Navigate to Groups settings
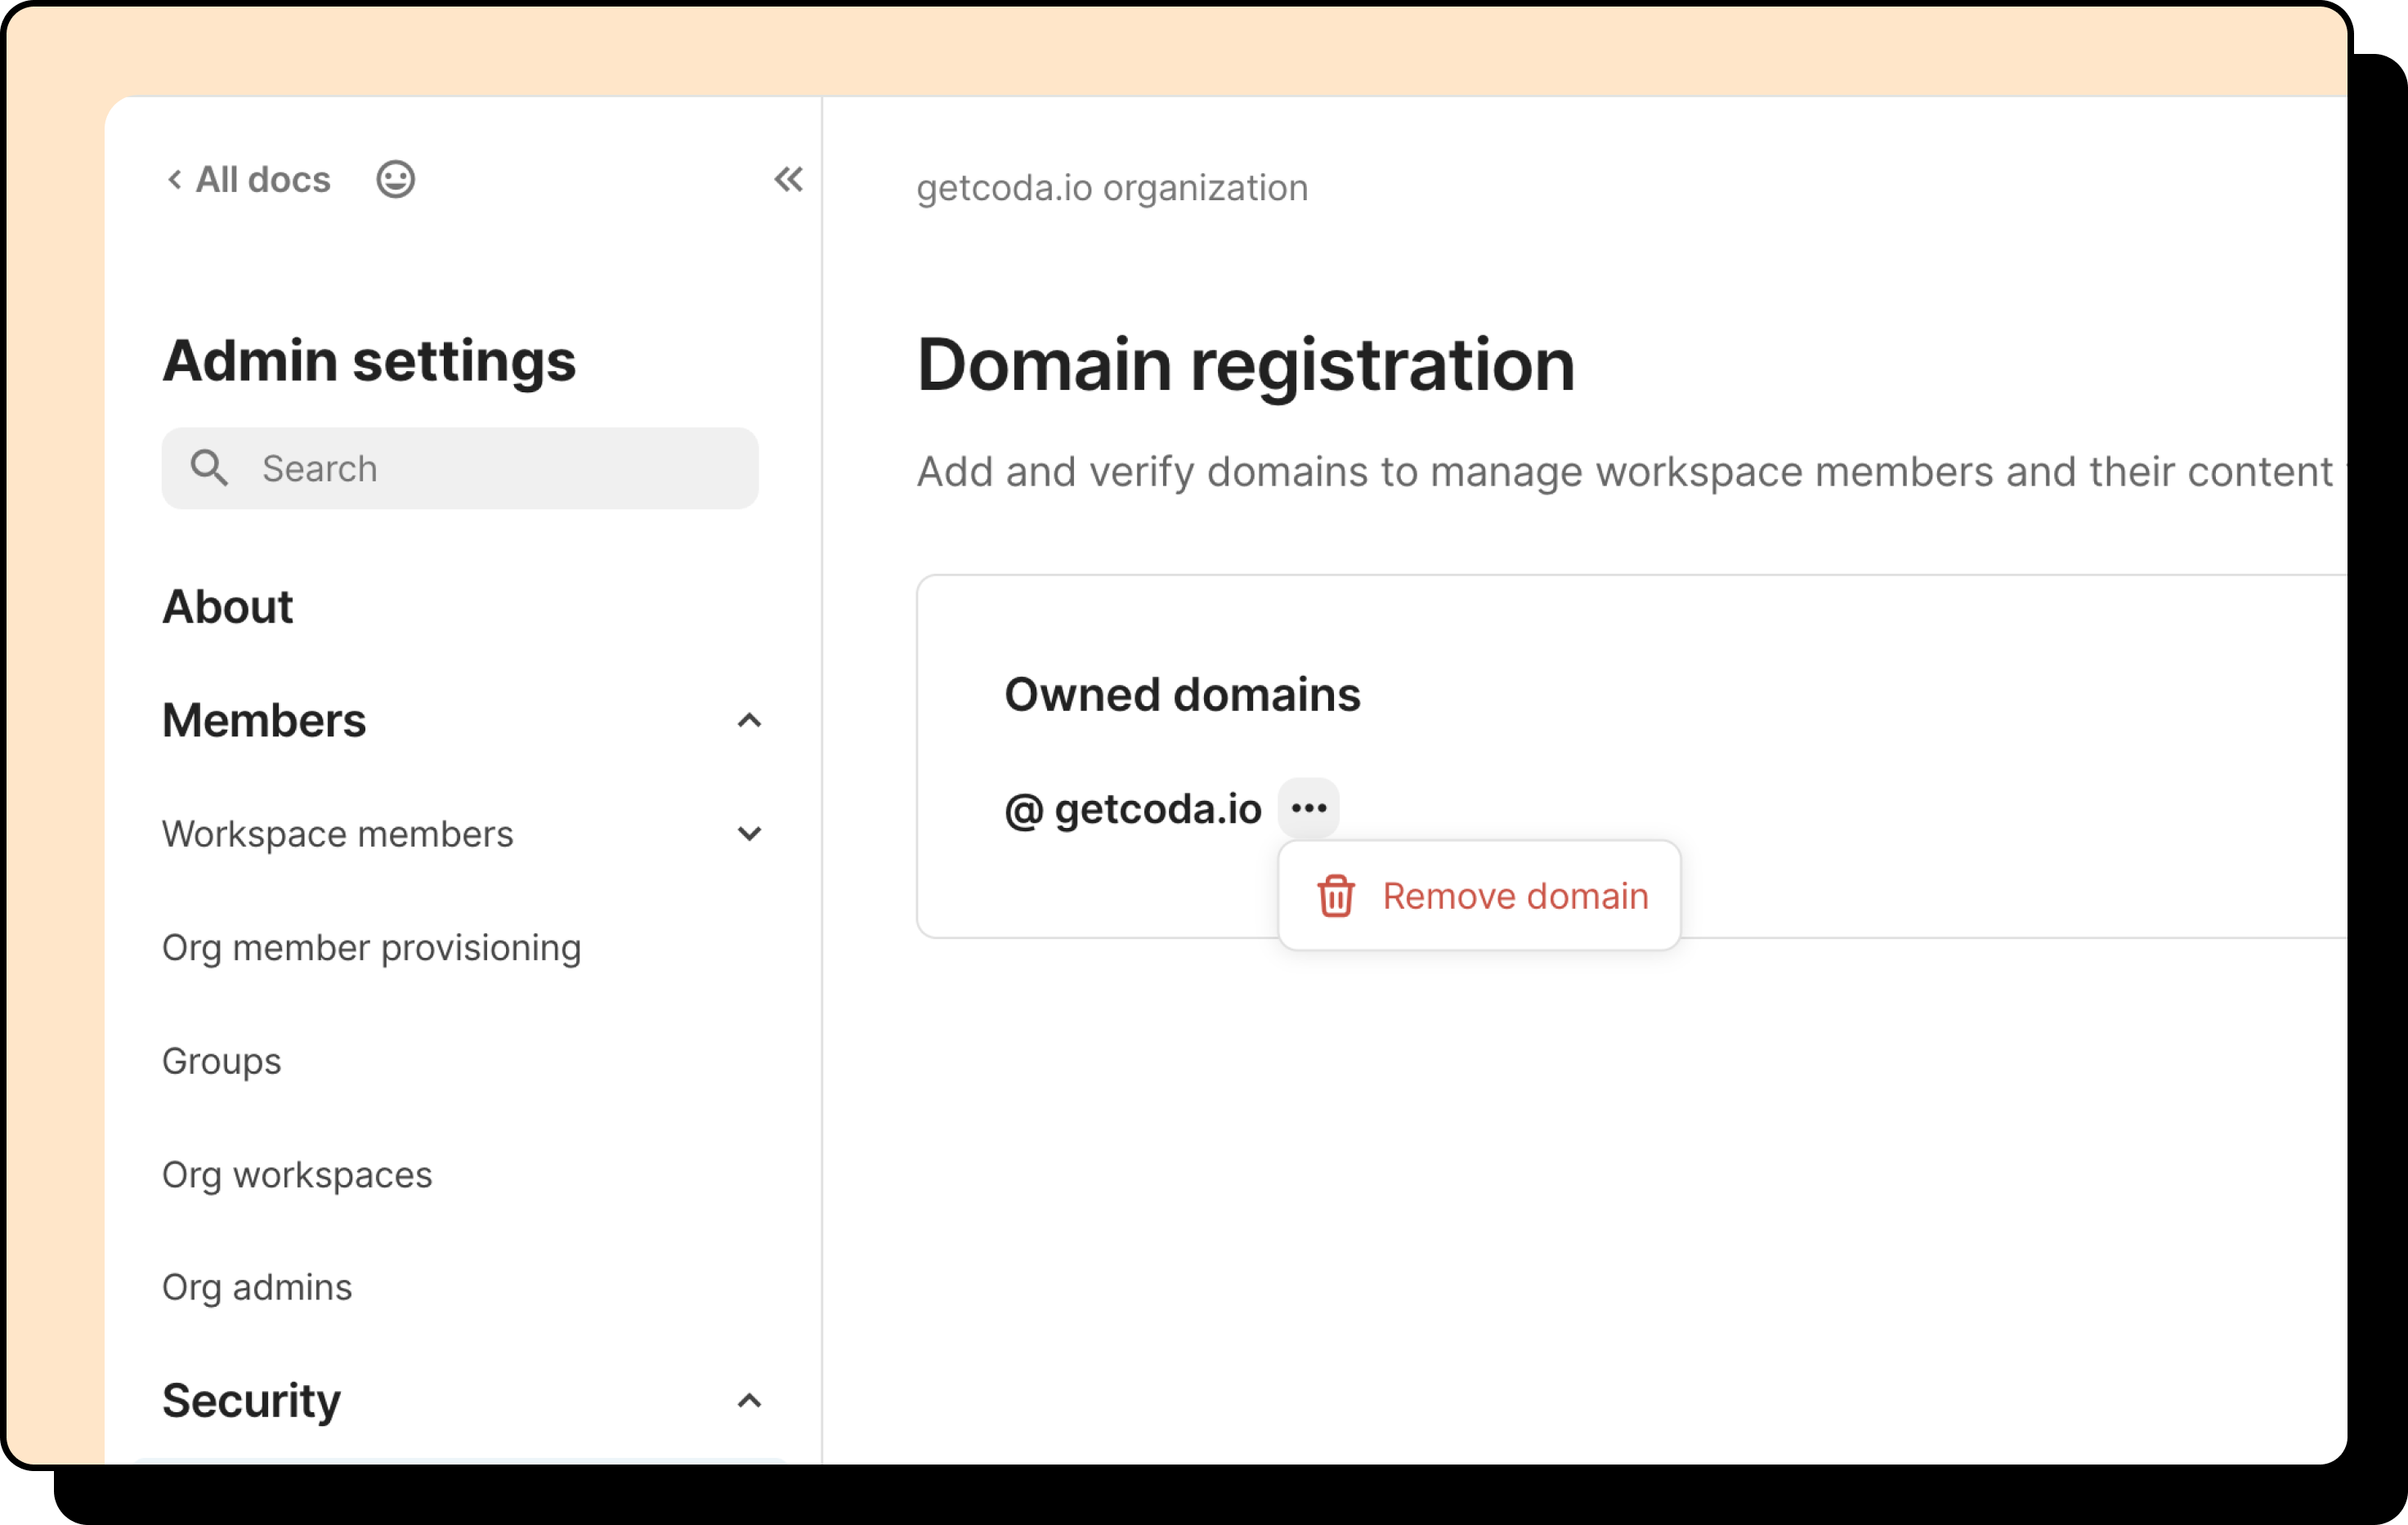Viewport: 2408px width, 1525px height. click(222, 1061)
